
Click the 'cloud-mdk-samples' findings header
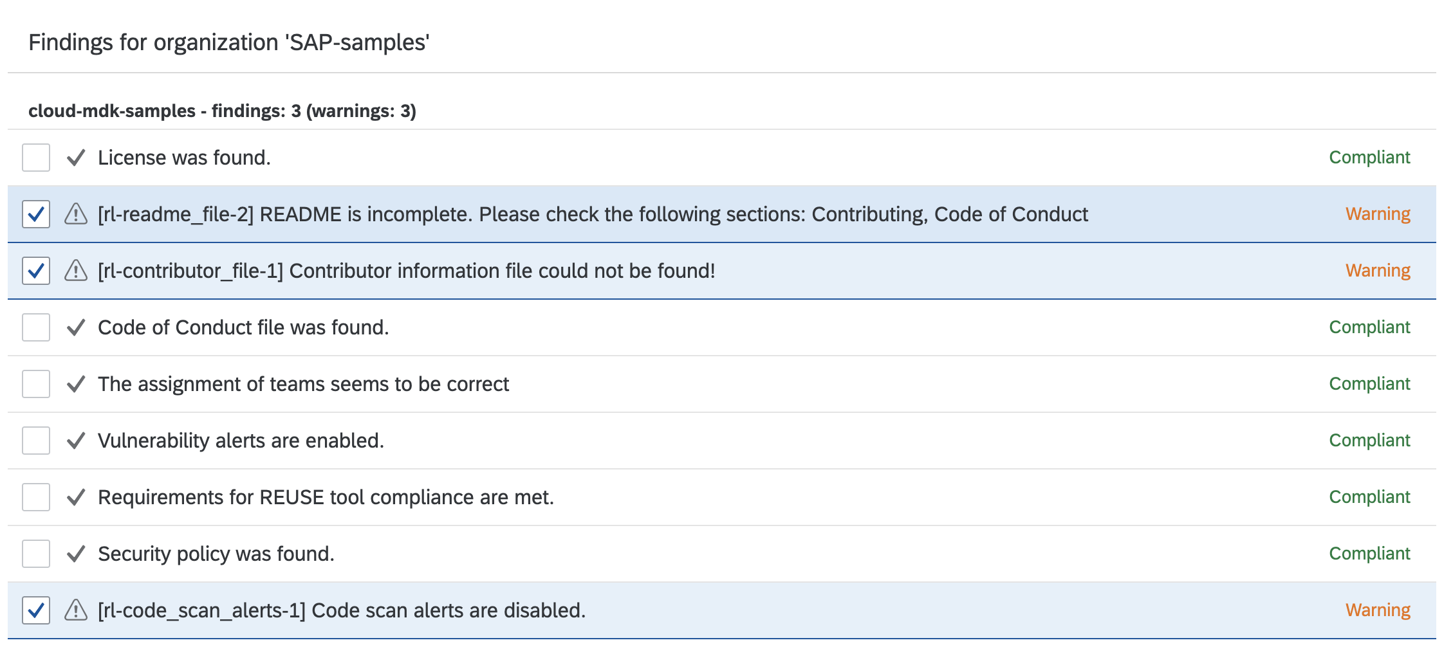[x=222, y=111]
